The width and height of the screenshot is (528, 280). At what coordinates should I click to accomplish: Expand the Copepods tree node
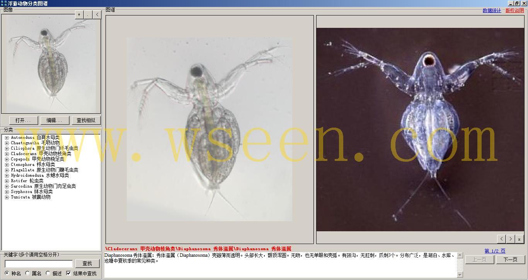7,159
